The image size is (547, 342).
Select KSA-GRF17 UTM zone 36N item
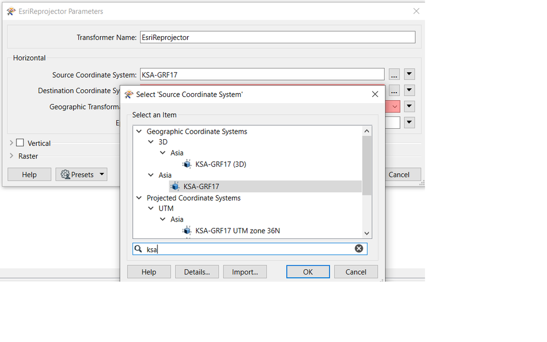[x=237, y=231]
